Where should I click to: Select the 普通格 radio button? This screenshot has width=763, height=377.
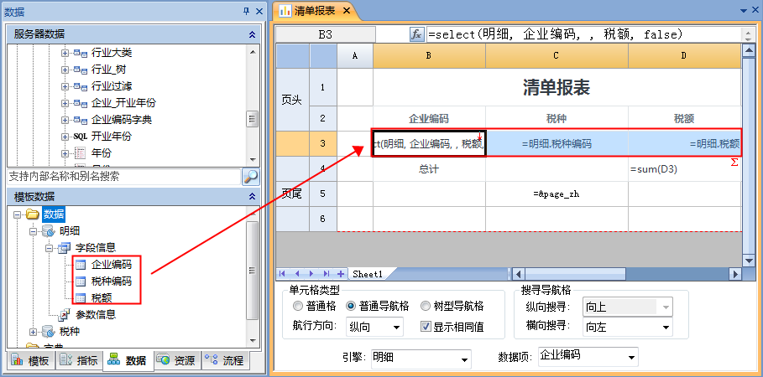coord(299,306)
